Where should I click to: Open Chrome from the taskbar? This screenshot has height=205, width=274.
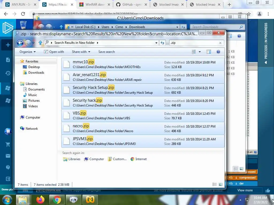(57, 200)
